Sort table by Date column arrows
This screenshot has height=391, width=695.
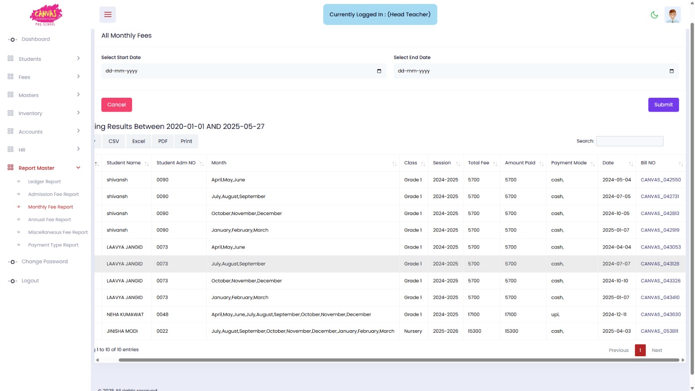631,164
